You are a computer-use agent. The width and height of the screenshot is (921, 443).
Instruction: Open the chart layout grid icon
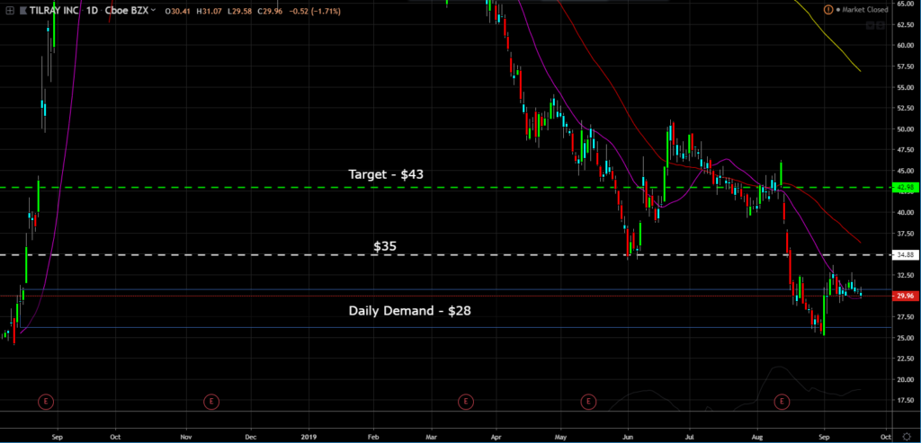point(9,10)
